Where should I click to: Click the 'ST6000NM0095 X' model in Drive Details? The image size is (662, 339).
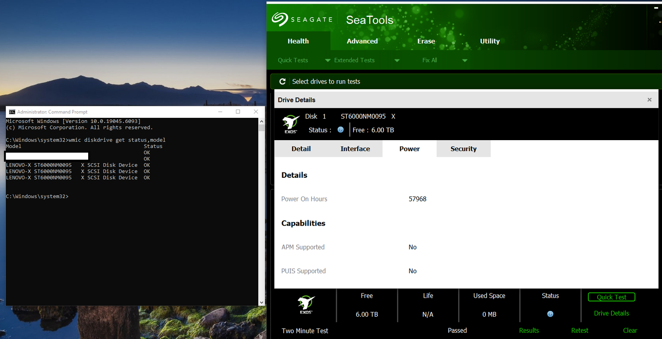(x=368, y=117)
